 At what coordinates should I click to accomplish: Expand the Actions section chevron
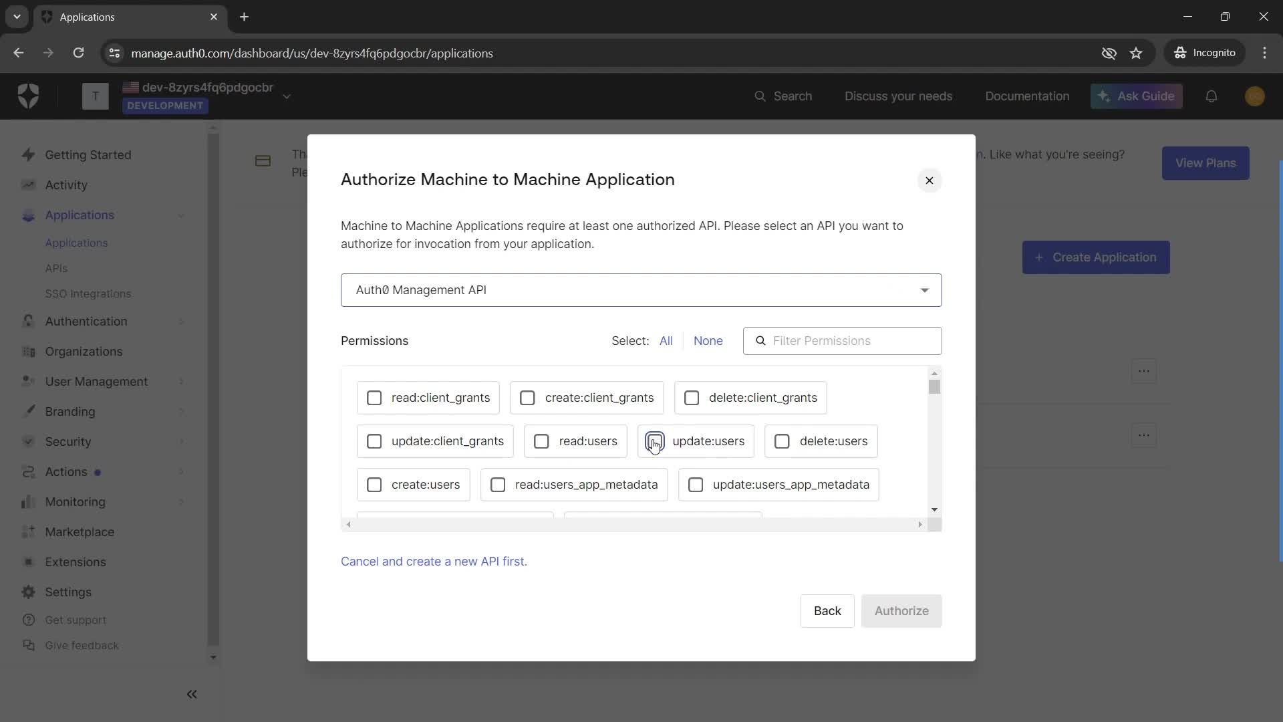click(181, 472)
